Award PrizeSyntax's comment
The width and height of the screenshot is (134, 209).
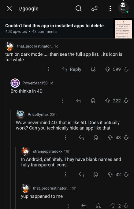96,138
